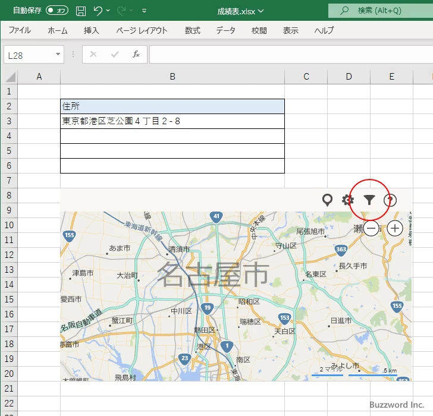Zoom out the map with minus button

(371, 228)
